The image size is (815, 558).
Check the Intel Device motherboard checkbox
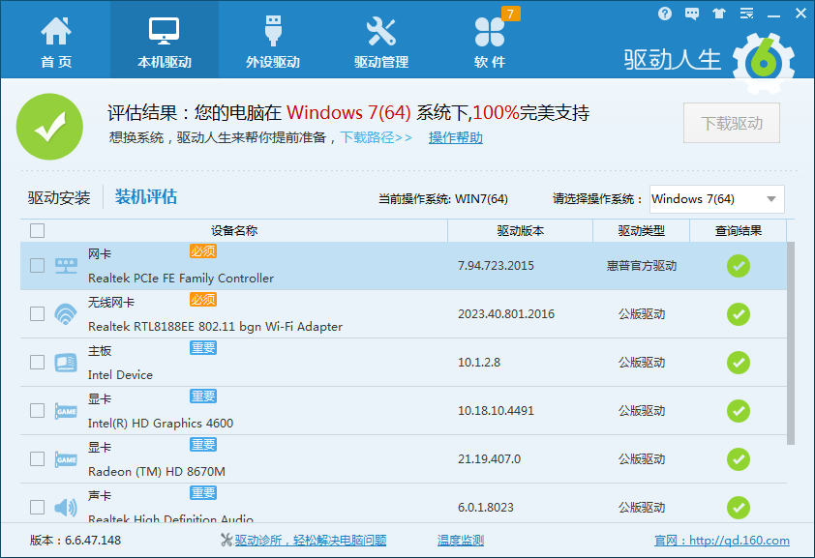click(37, 363)
